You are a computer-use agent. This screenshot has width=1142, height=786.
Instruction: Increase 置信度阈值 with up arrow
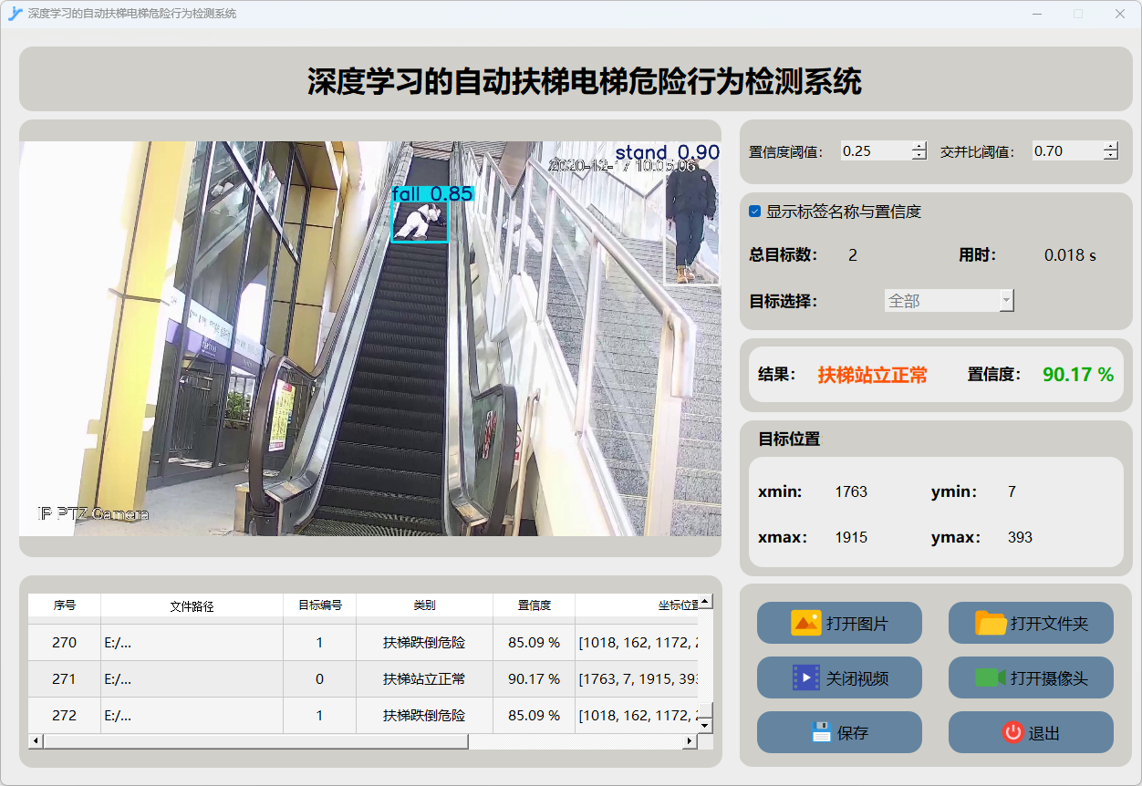point(919,147)
